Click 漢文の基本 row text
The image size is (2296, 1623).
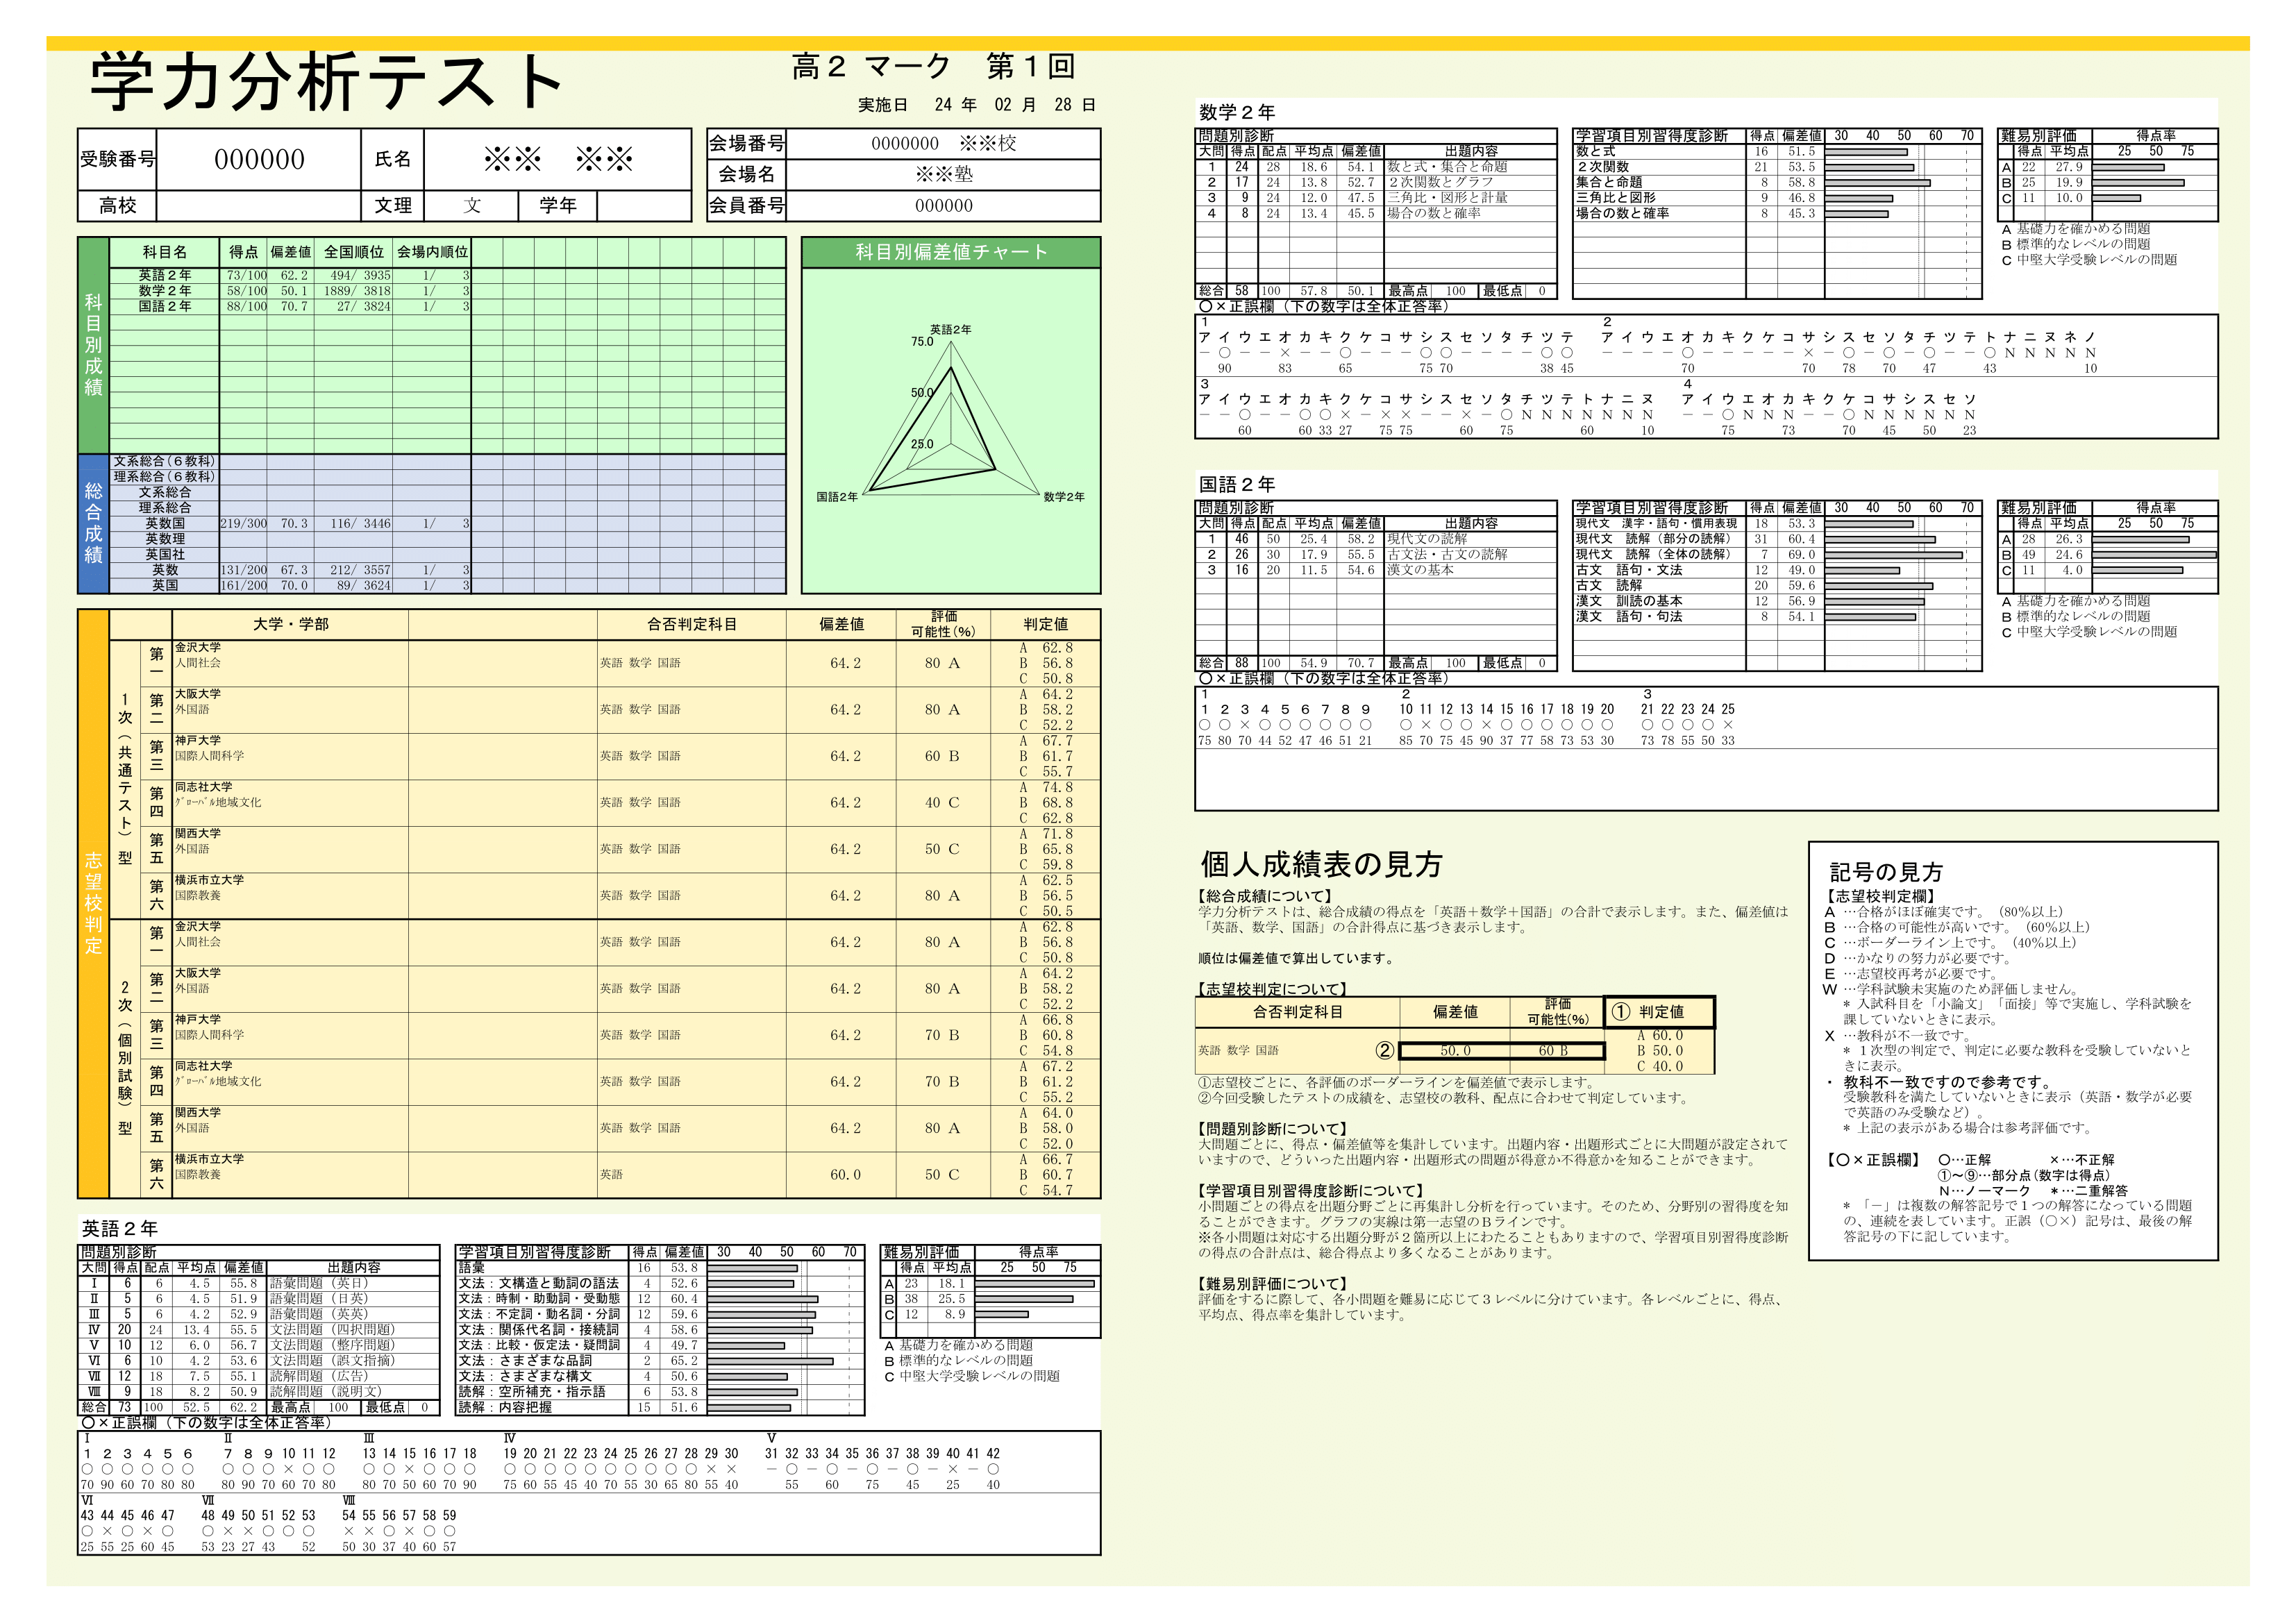point(1420,570)
